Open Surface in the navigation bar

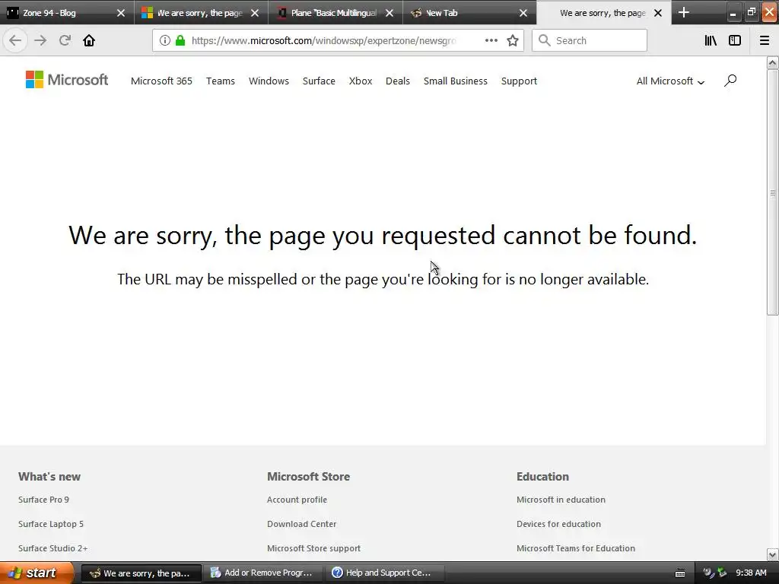pos(319,81)
